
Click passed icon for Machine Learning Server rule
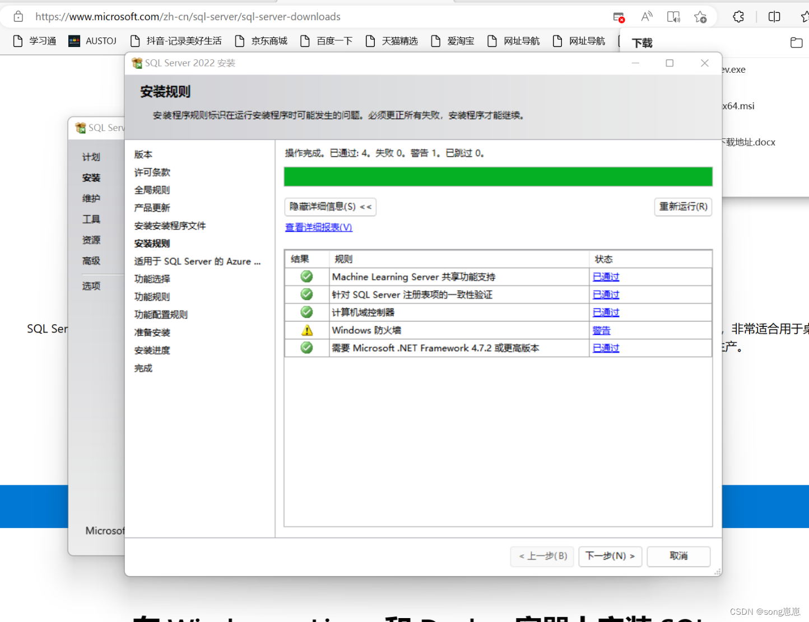(306, 277)
